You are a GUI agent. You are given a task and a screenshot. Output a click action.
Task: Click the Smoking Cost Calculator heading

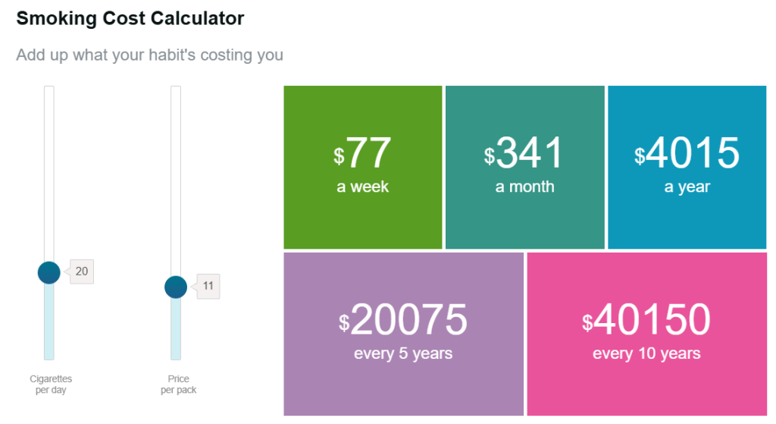130,19
